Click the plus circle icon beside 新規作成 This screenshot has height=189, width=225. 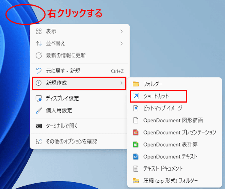click(39, 83)
